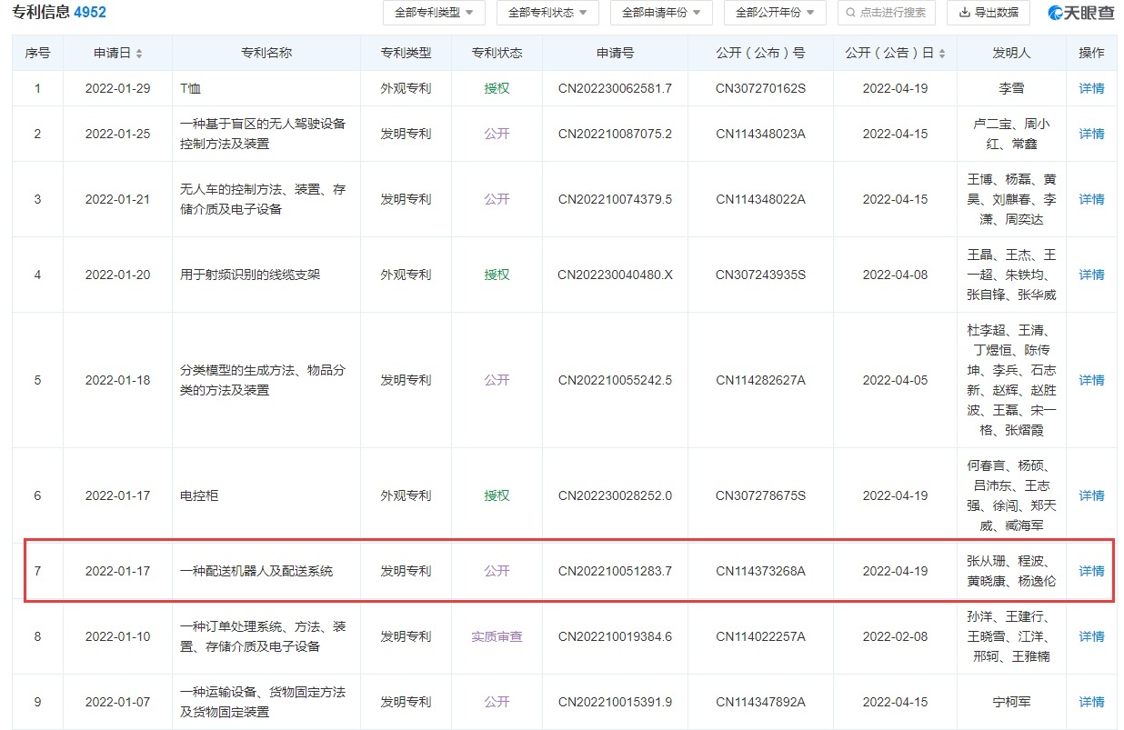Expand the all patent status filter
This screenshot has height=730, width=1124.
coord(547,13)
